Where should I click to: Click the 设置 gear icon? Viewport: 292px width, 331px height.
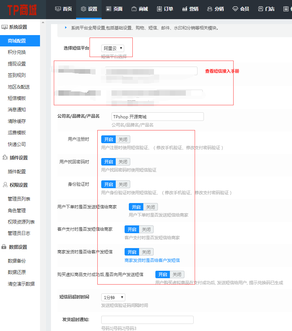(x=84, y=9)
